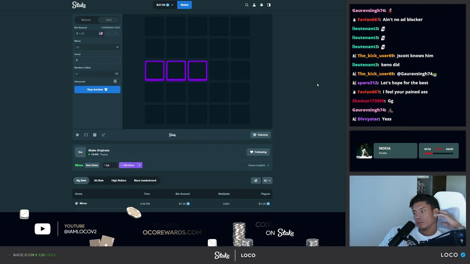
Task: Toggle the Advanced switch
Action: [x=116, y=81]
